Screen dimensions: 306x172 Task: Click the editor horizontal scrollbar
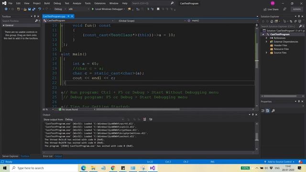click(138, 109)
